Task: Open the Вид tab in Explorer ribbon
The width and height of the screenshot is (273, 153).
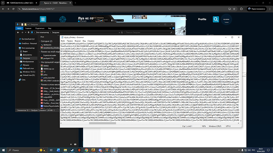Action: click(x=49, y=28)
